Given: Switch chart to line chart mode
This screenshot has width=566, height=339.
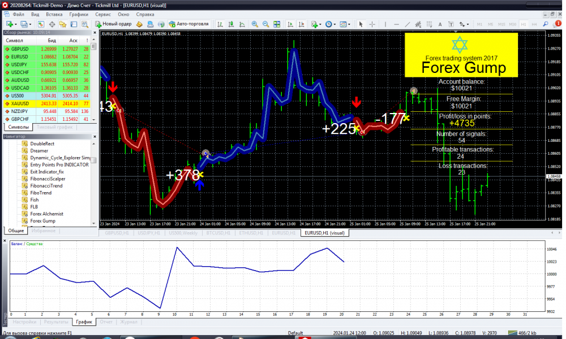Looking at the screenshot, I should (x=242, y=24).
